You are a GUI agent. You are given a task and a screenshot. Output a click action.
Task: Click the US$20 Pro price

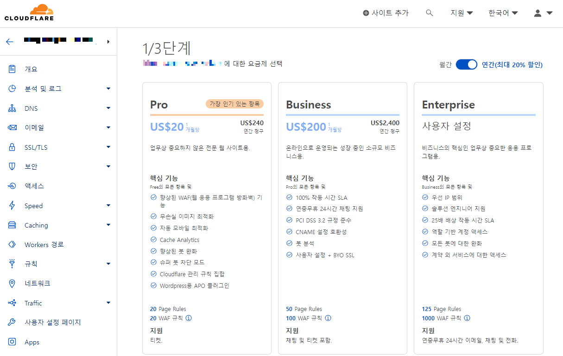167,127
